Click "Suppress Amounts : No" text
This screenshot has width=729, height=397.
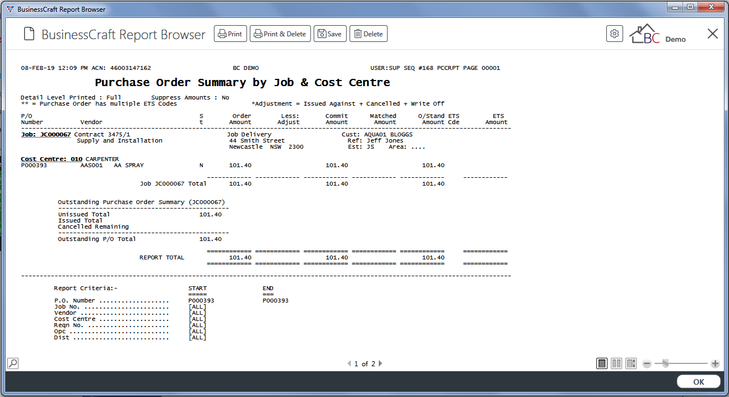[190, 98]
